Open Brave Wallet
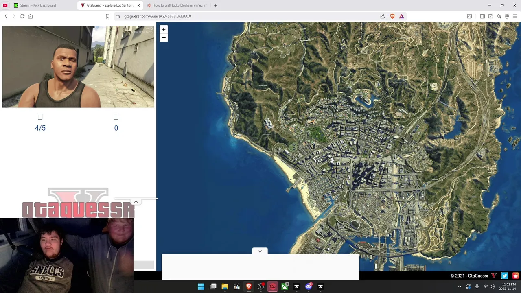Viewport: 521px width, 293px height. point(490,16)
